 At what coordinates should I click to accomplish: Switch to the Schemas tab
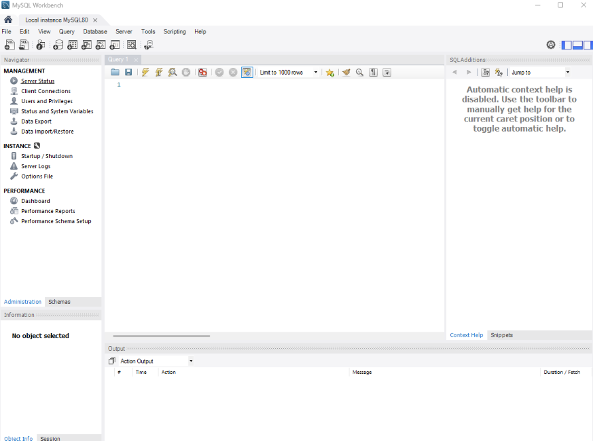click(59, 302)
